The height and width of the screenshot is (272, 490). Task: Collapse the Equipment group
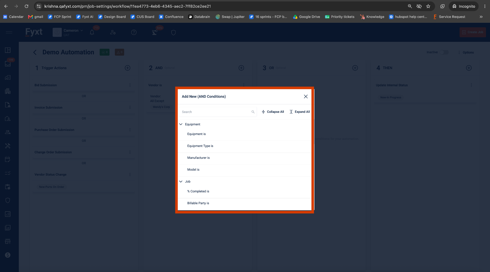[181, 124]
